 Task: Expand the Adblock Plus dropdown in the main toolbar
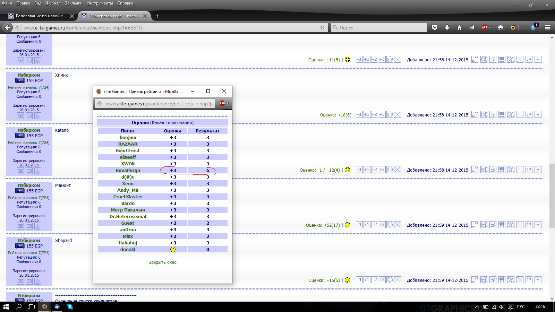click(x=490, y=28)
